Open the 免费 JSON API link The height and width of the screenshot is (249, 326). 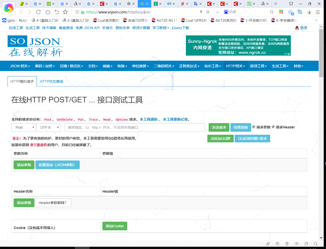pos(88,28)
